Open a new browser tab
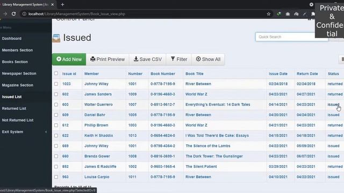 pos(62,4)
